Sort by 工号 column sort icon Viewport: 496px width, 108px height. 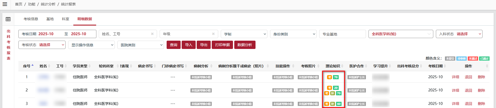(66, 66)
